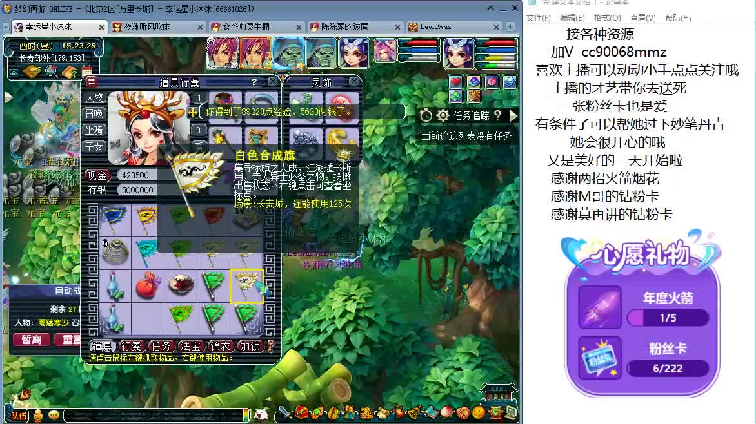This screenshot has width=756, height=424.
Task: Collapse the game title bar chevron
Action: (x=490, y=8)
